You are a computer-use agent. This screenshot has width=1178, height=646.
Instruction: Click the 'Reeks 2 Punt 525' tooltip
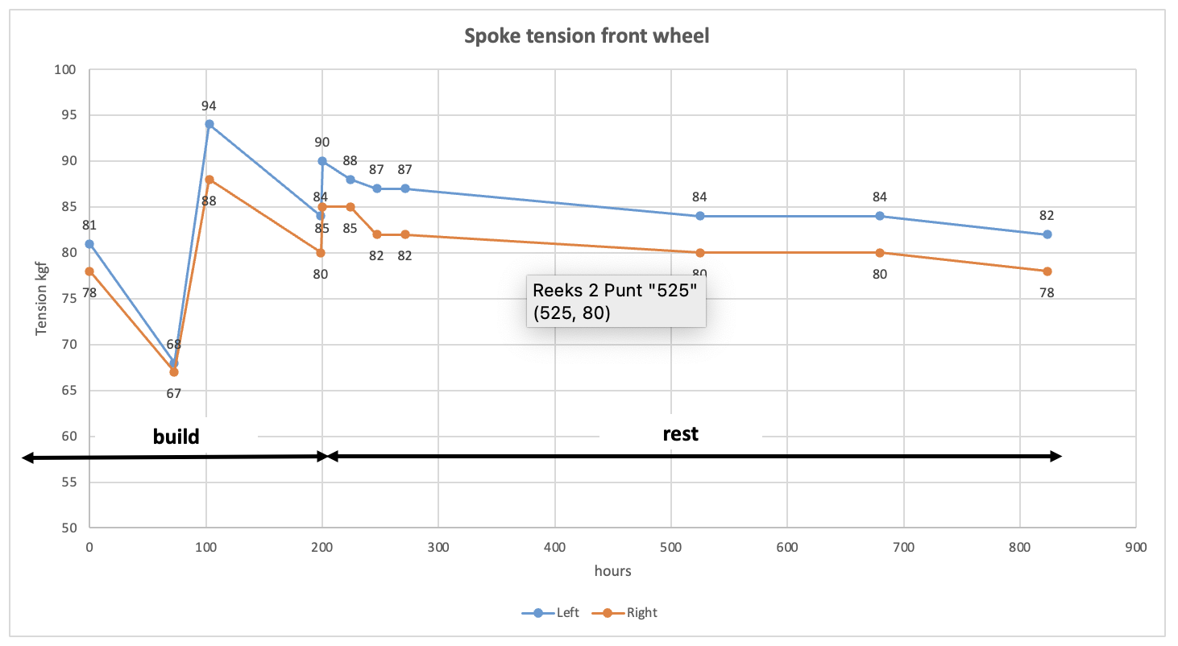(x=616, y=301)
